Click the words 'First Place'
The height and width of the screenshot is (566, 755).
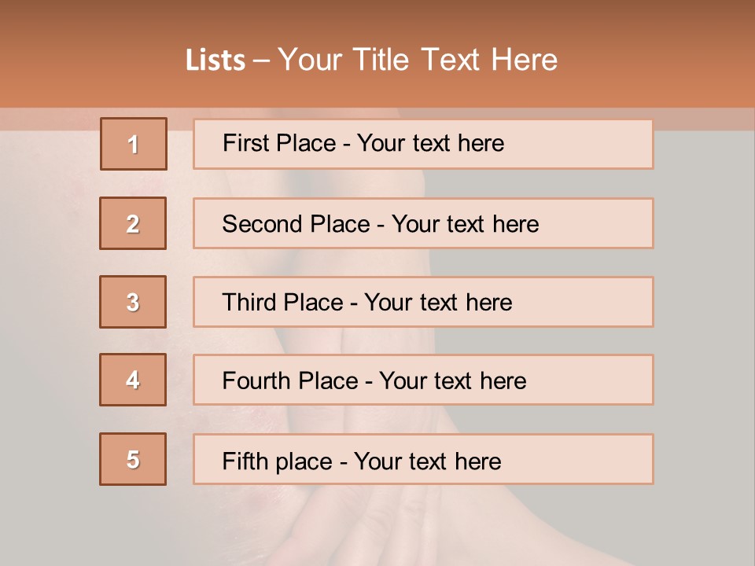coord(279,143)
